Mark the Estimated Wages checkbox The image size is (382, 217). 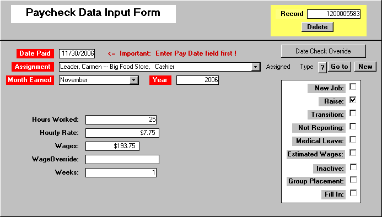point(353,153)
